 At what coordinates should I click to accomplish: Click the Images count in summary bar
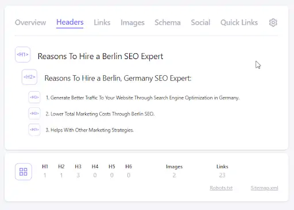(174, 175)
